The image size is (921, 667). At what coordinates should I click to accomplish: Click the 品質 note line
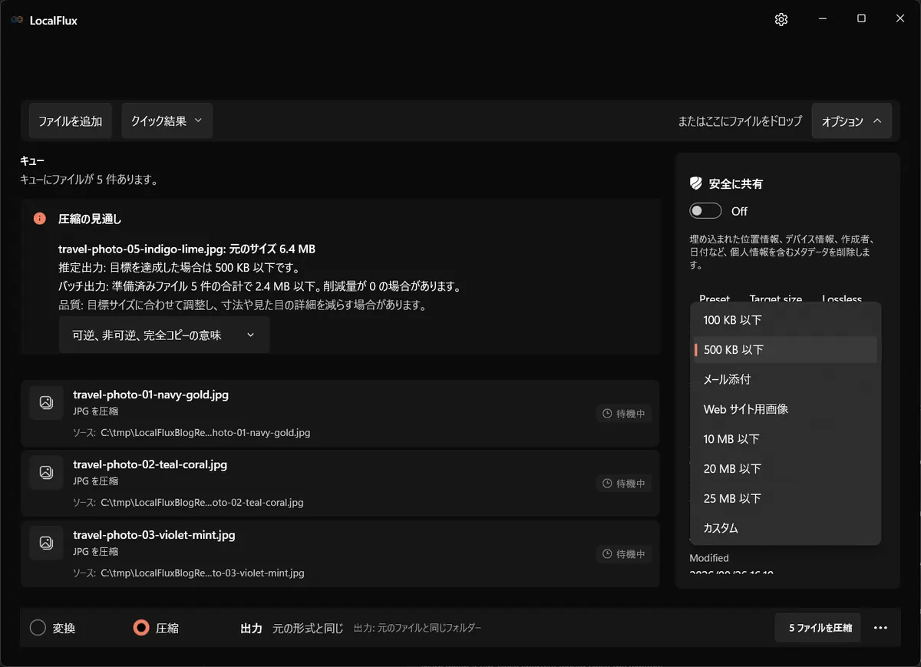click(243, 305)
